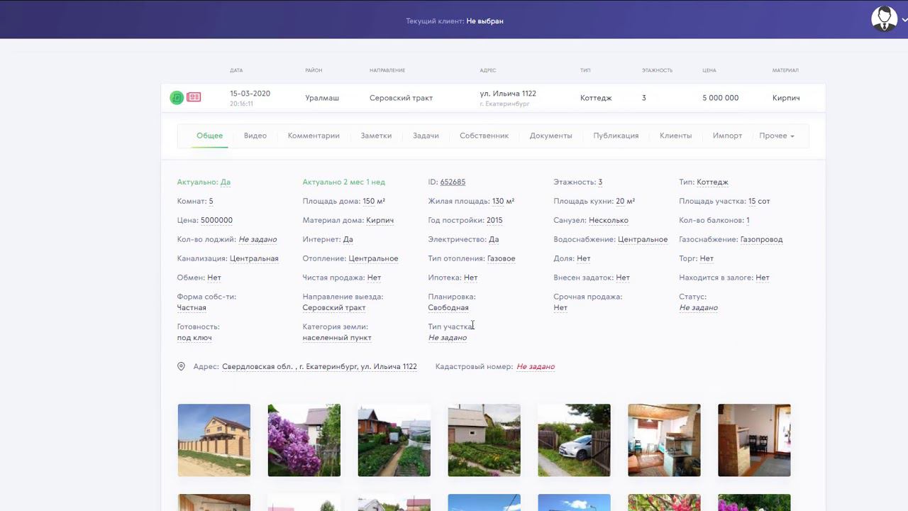This screenshot has height=511, width=908.
Task: Open the user avatar profile icon
Action: [884, 18]
